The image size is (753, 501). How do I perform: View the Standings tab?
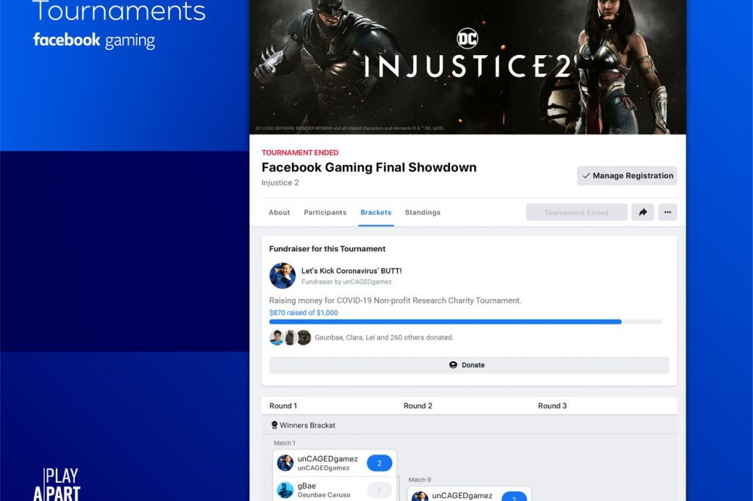pos(423,212)
